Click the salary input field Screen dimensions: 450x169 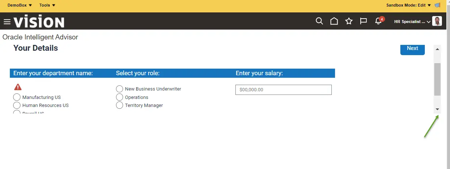(x=284, y=90)
